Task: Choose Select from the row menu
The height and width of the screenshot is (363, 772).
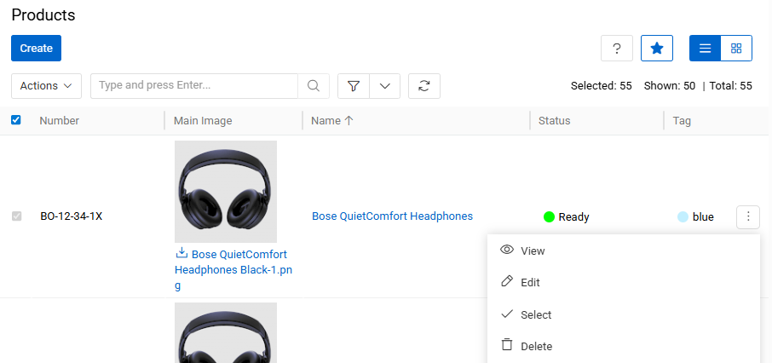Action: click(x=624, y=314)
